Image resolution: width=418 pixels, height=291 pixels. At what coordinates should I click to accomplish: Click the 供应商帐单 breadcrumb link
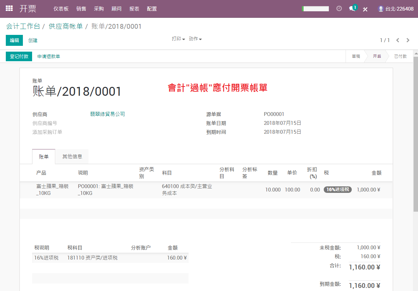click(x=66, y=26)
